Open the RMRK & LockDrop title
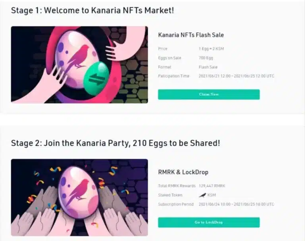 coord(183,172)
